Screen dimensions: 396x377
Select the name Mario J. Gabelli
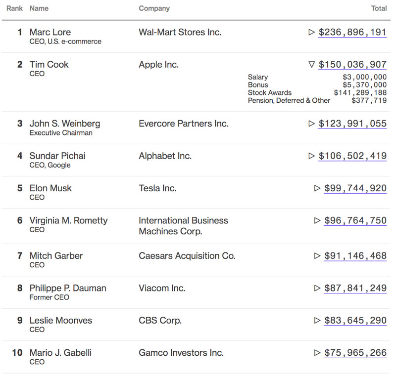click(60, 352)
